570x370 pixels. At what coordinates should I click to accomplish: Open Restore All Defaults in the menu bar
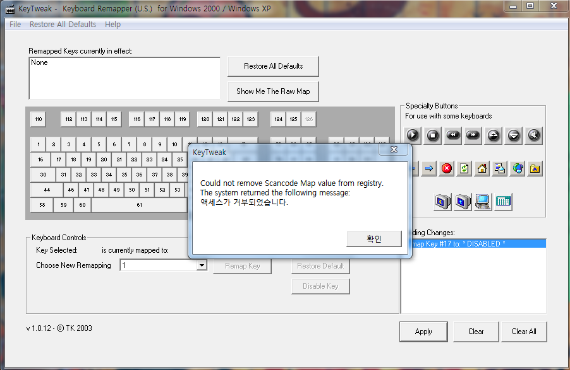pos(63,25)
